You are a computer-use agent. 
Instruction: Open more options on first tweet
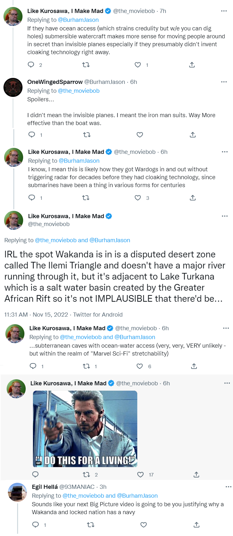pos(224,11)
